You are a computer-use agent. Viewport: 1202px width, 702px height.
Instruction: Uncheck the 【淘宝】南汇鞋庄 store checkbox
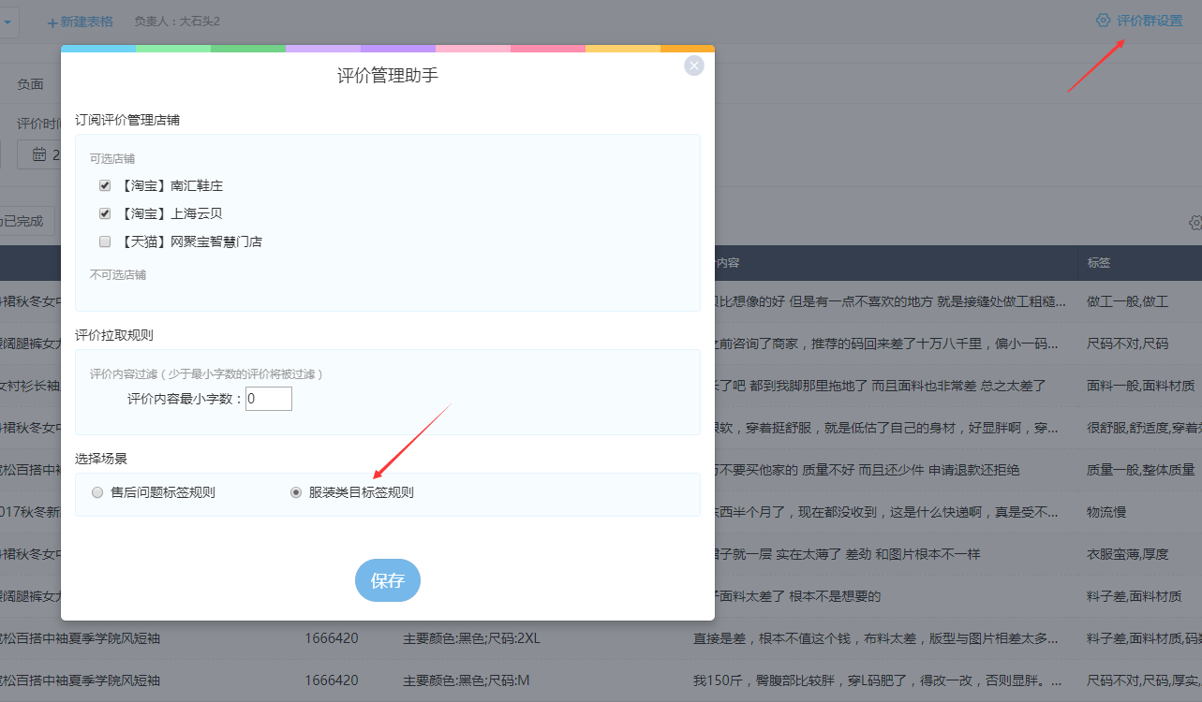point(105,186)
